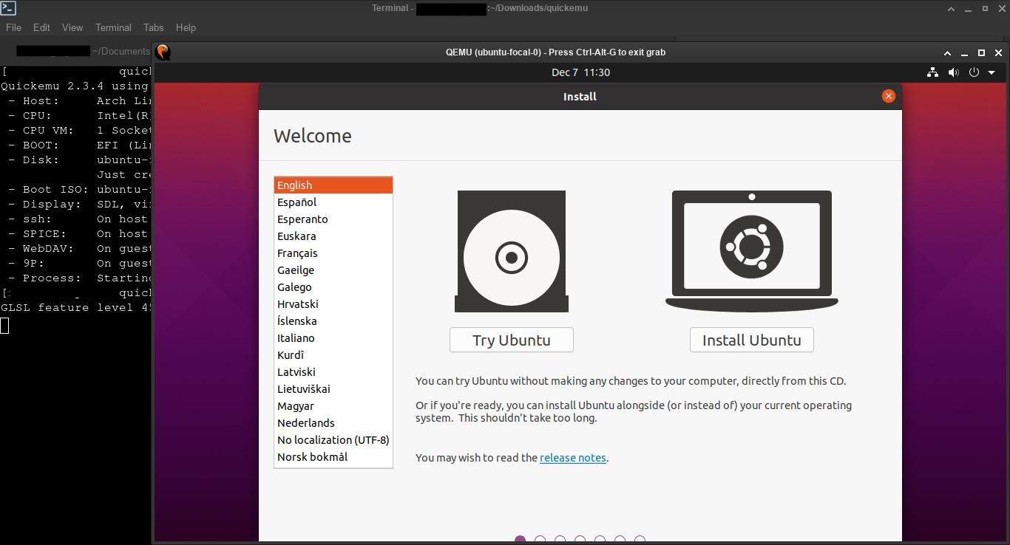Open the GNOME clock Dec 7 11:30

point(580,72)
